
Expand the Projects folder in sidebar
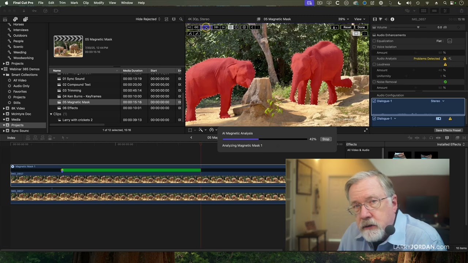[4, 64]
